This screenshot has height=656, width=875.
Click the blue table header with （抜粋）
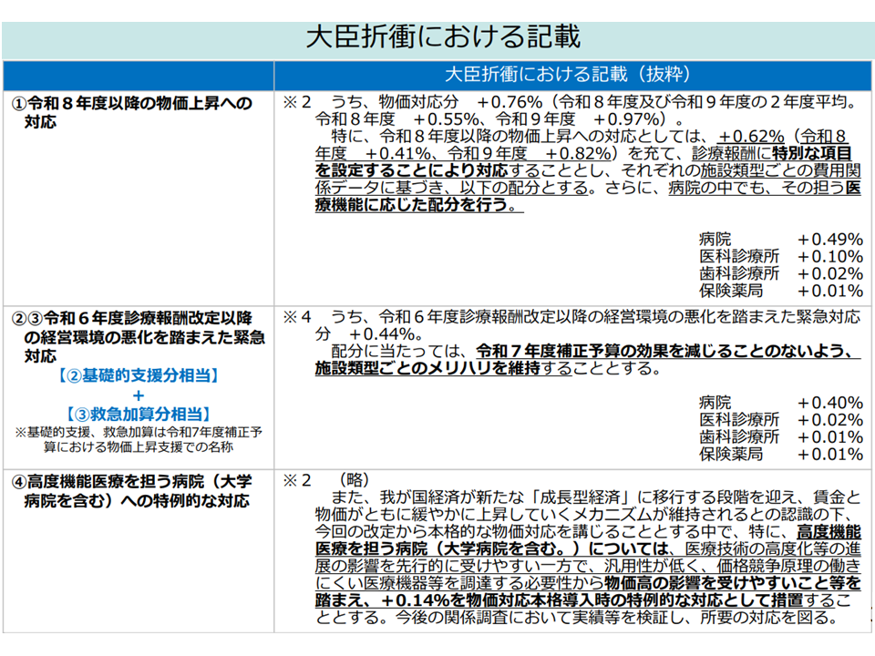(x=571, y=74)
